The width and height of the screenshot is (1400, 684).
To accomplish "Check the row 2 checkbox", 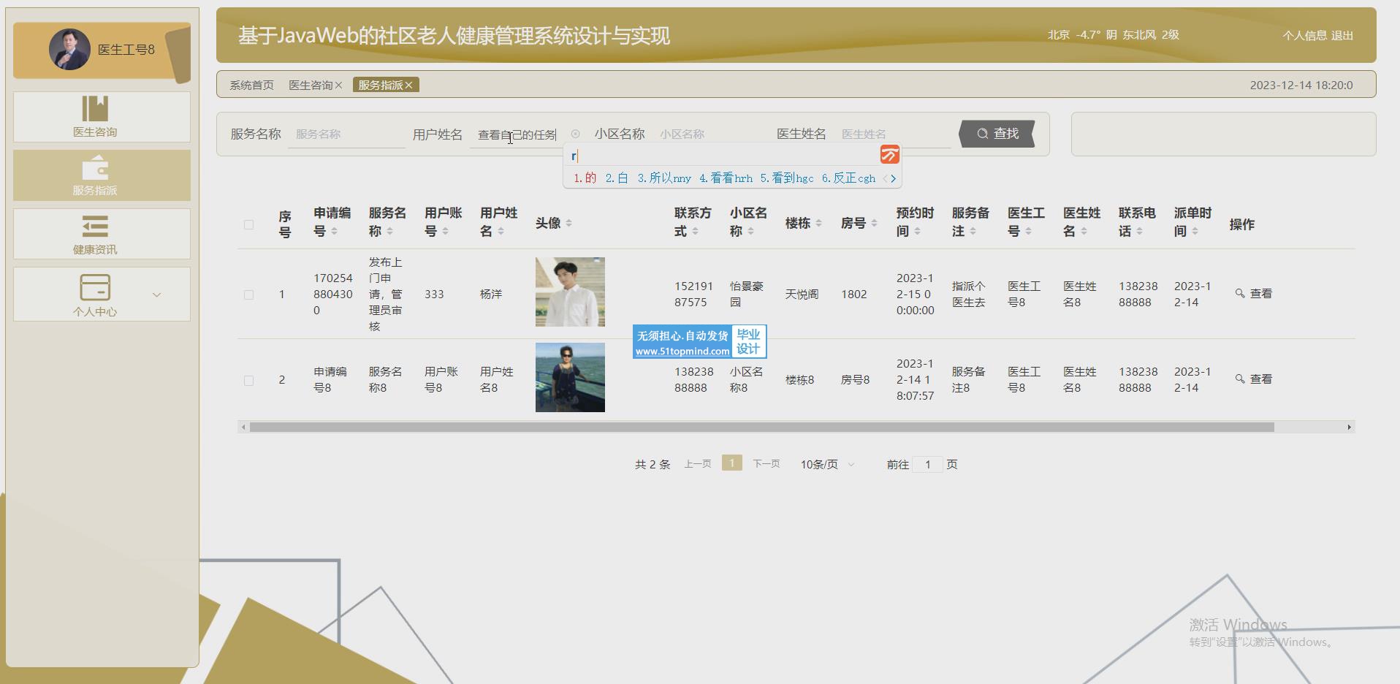I will click(248, 380).
